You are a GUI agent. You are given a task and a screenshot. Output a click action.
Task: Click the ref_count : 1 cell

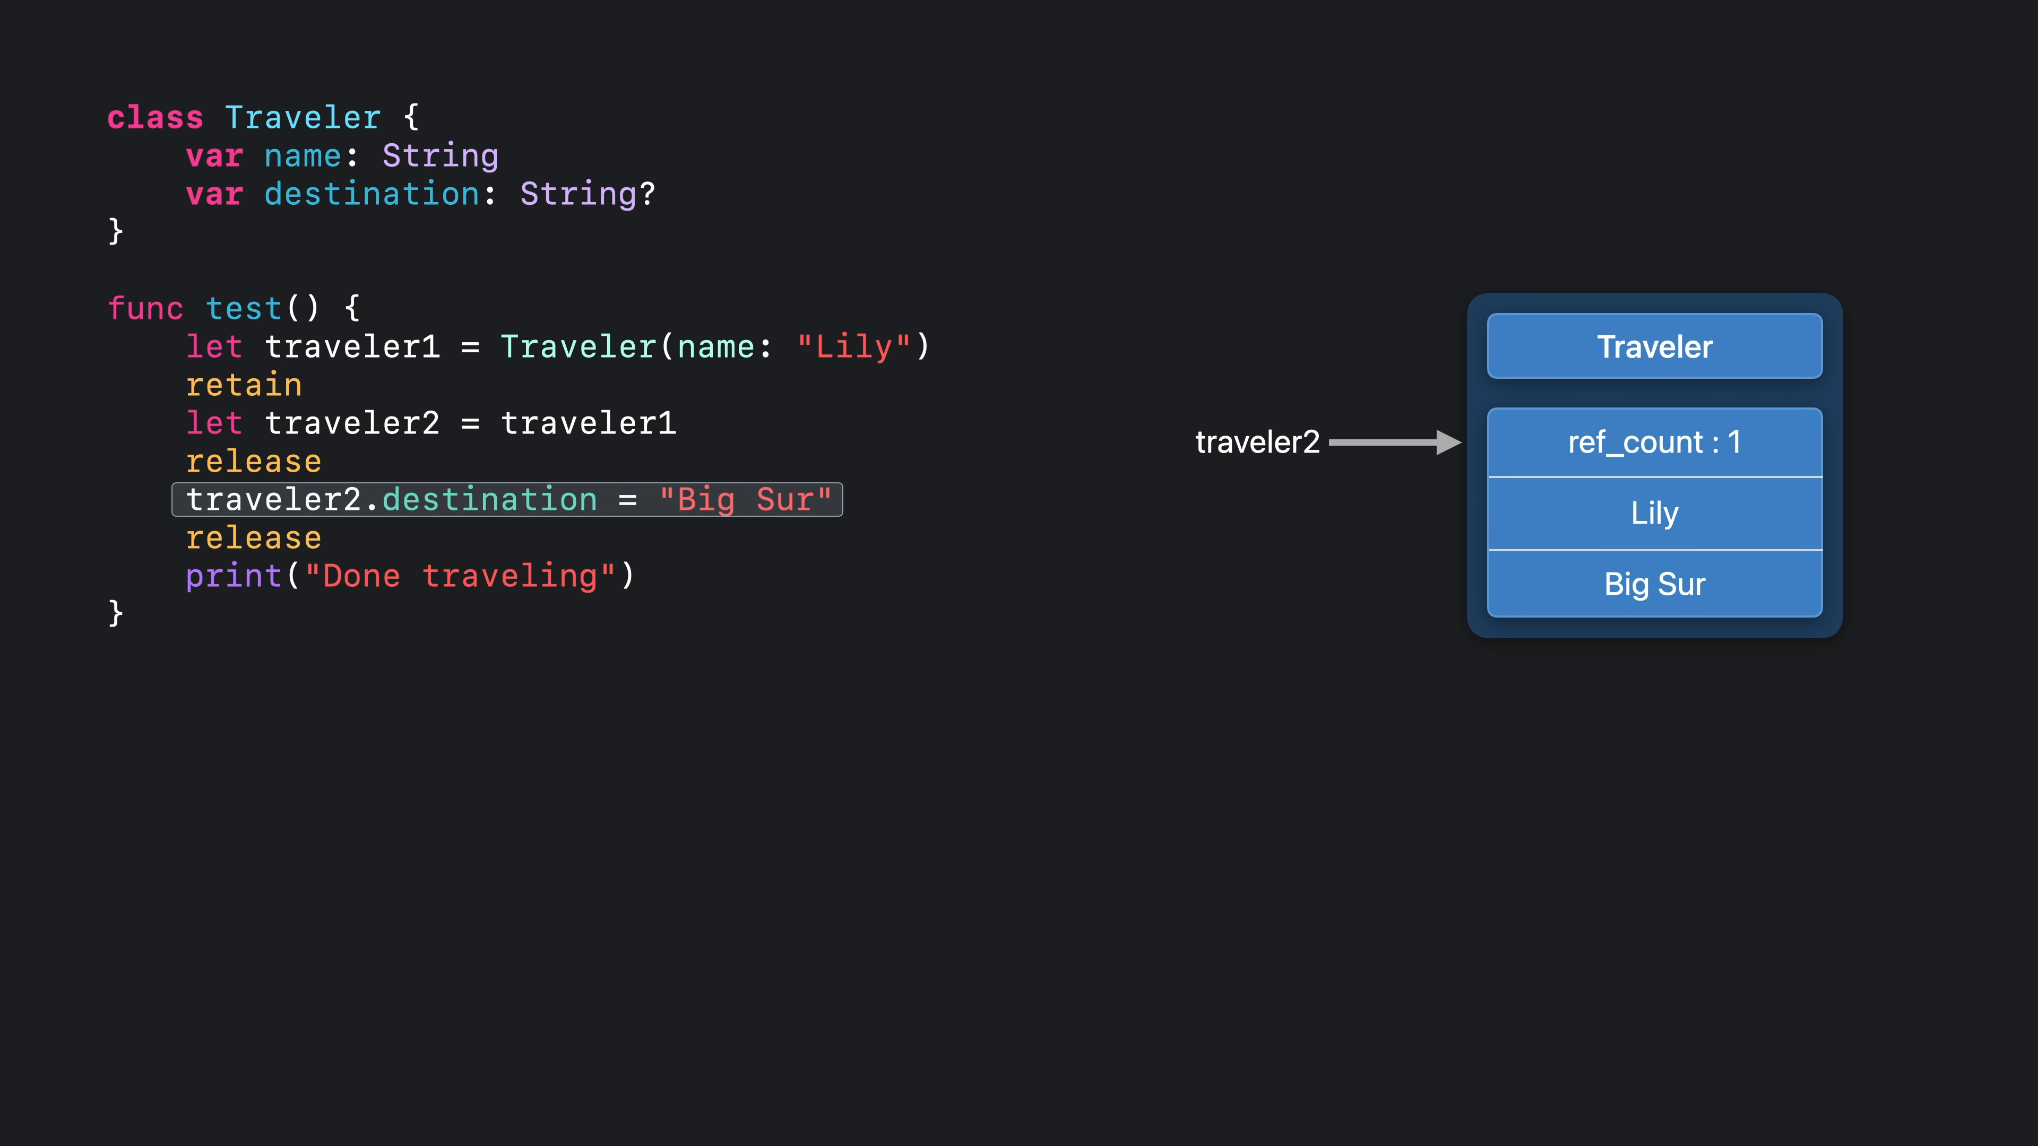(x=1654, y=442)
